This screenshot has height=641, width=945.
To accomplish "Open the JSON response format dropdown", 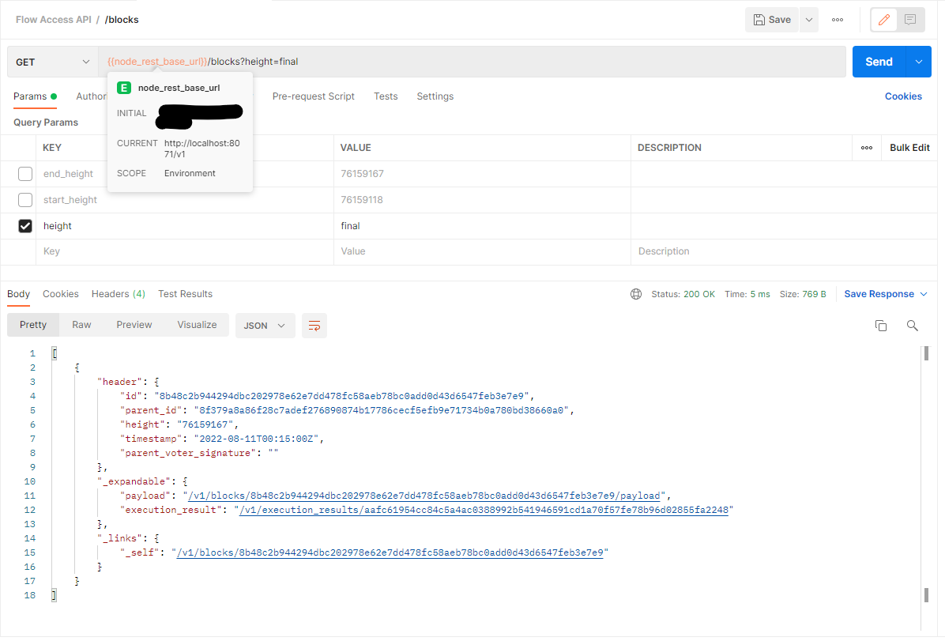I will (x=265, y=325).
